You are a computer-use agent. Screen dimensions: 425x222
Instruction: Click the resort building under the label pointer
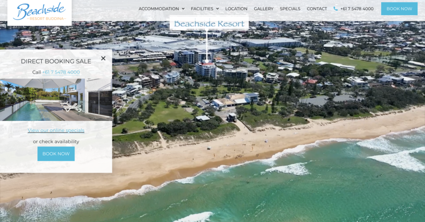(206, 70)
